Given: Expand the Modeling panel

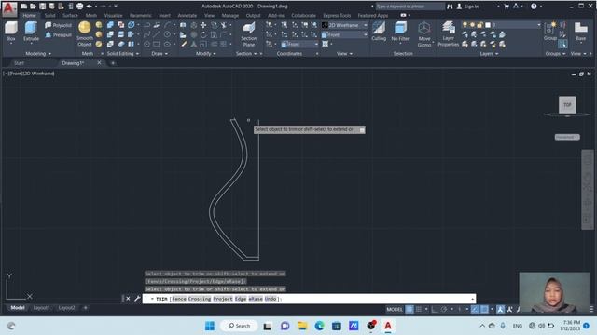Looking at the screenshot, I should (x=38, y=54).
